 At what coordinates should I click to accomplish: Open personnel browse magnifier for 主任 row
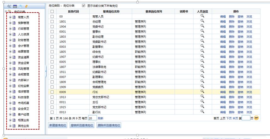pos(202,101)
